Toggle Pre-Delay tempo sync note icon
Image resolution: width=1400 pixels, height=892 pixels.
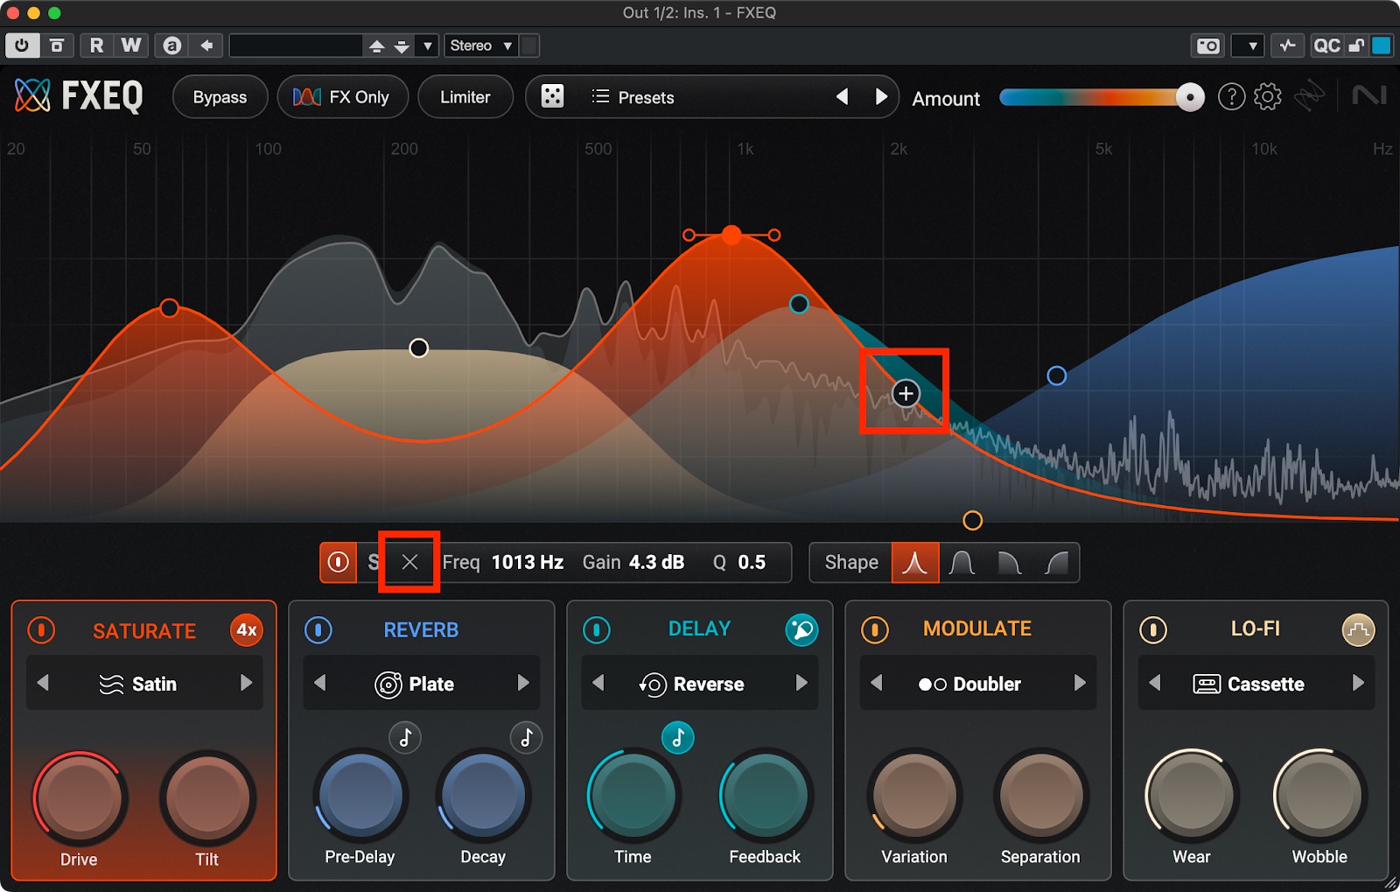coord(405,738)
